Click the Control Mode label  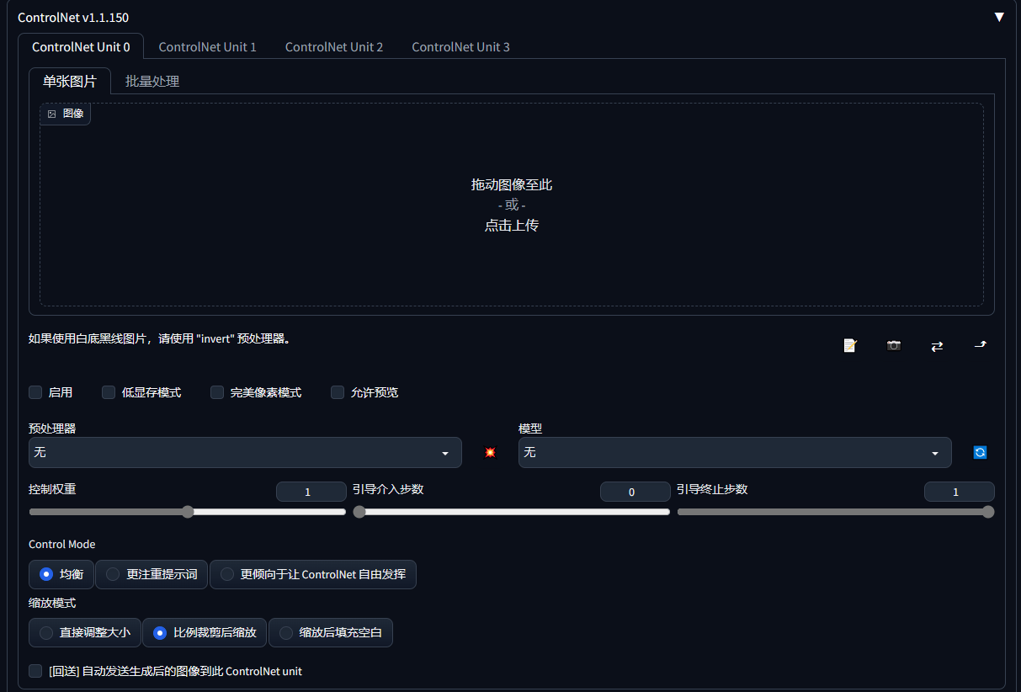point(62,545)
